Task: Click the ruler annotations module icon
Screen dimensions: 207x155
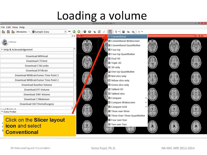Action: 104,32
